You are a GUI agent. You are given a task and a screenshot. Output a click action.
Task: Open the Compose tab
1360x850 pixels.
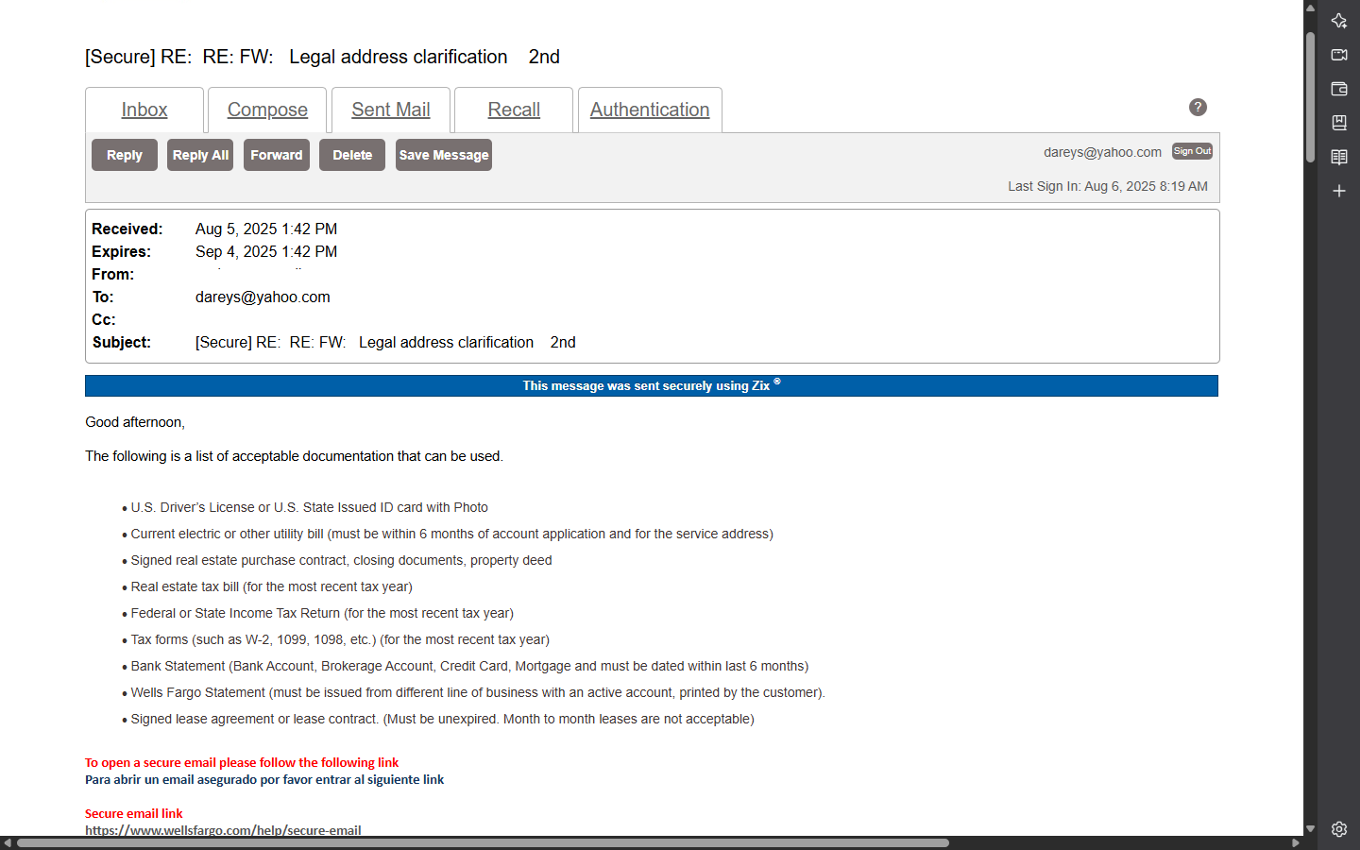267,110
